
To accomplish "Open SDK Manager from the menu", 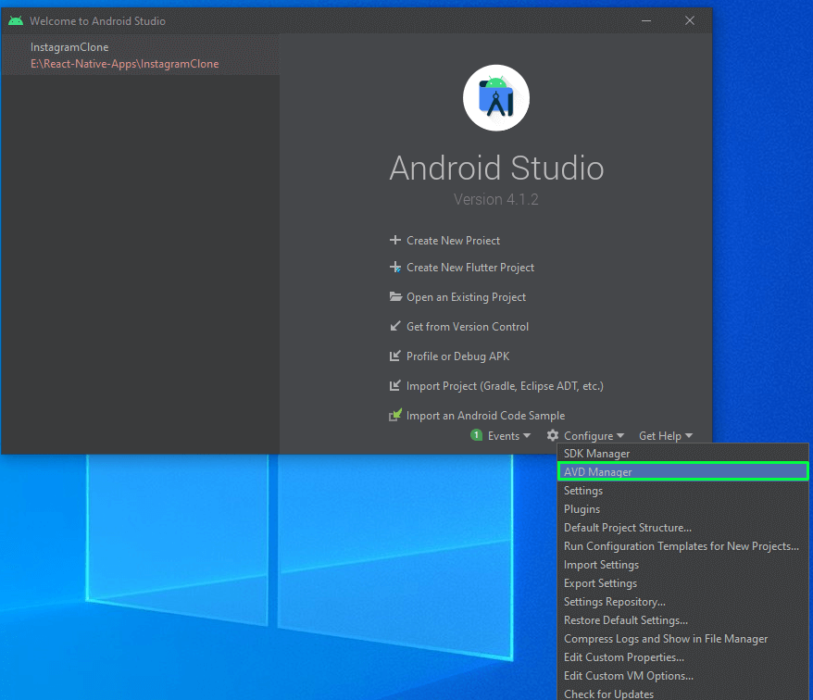I will (596, 454).
